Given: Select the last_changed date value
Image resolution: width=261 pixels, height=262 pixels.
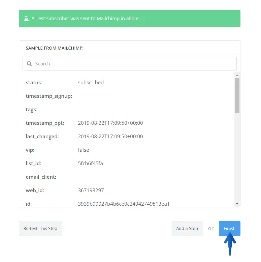Looking at the screenshot, I should coord(110,136).
